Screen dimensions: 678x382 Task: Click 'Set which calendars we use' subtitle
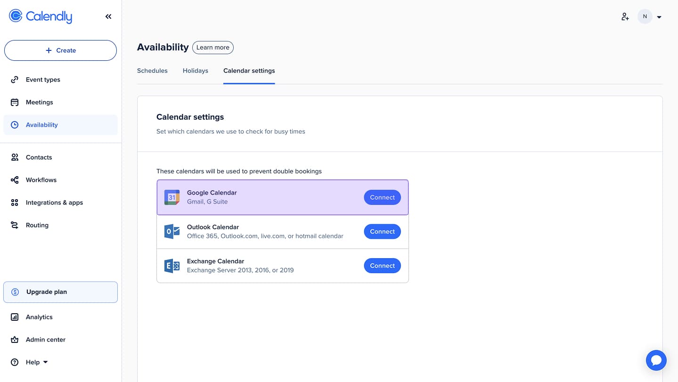click(231, 131)
